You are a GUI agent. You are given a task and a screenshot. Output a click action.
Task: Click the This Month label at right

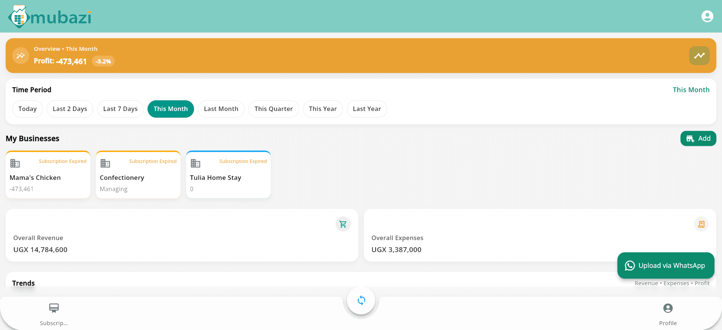pos(691,90)
